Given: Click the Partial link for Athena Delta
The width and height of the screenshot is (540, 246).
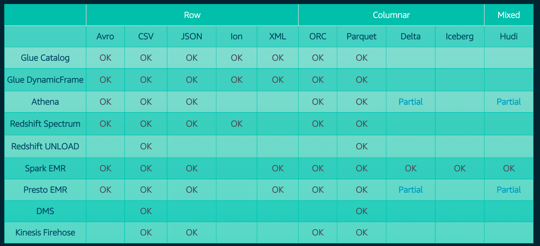Looking at the screenshot, I should (x=410, y=102).
